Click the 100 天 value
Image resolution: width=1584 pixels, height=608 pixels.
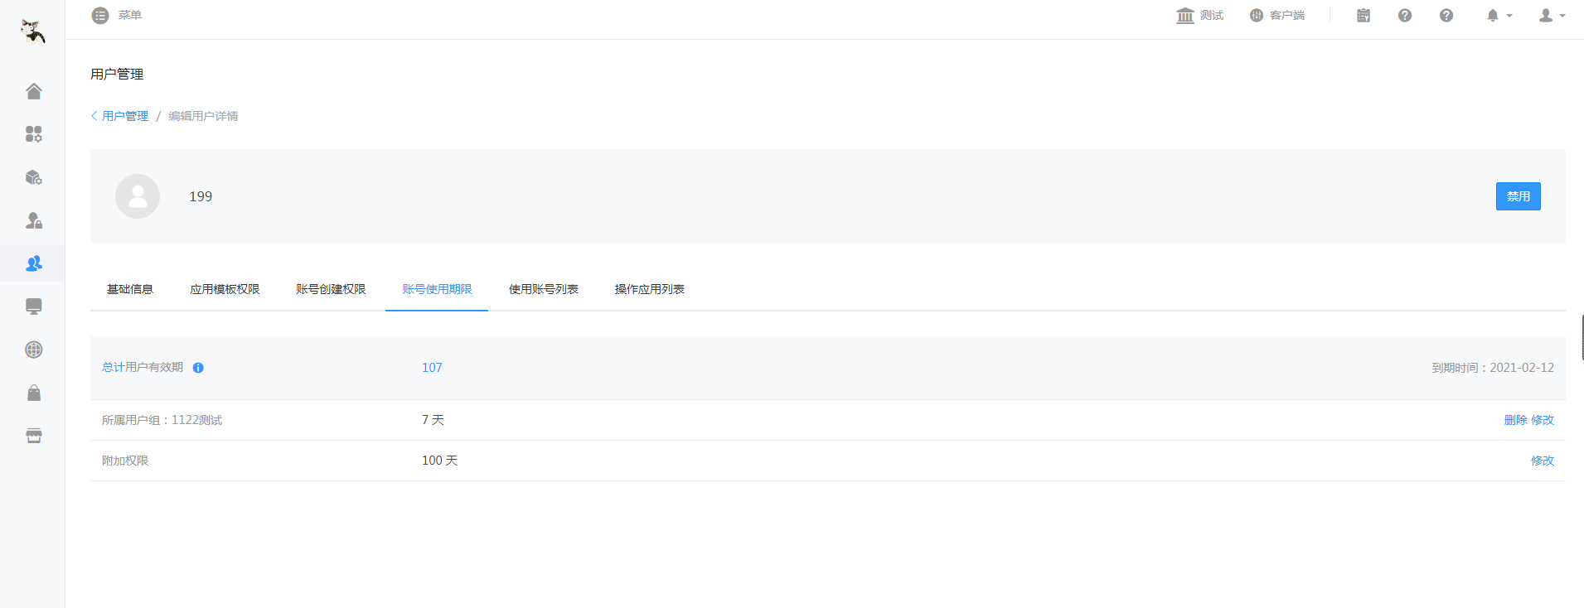point(439,461)
